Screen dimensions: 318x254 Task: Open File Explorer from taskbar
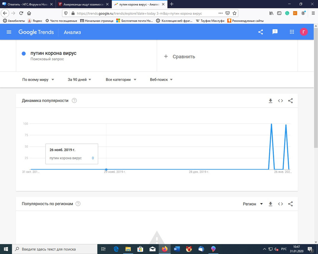pos(128,249)
